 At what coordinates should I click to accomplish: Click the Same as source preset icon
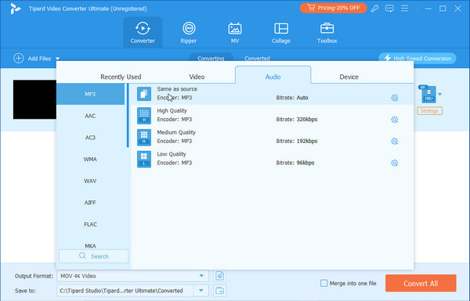coord(144,94)
